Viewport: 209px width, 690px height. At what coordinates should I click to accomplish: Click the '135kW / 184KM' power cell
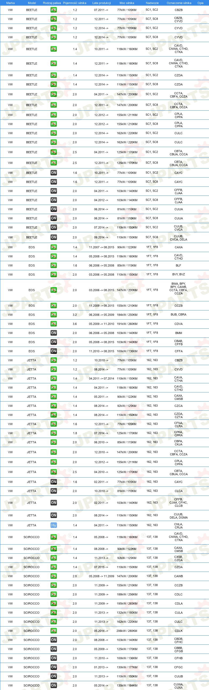[127, 685]
